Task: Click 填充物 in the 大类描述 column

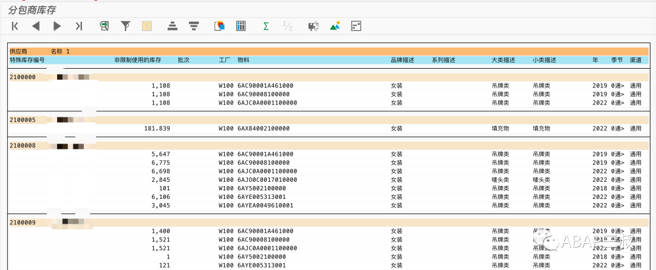Action: click(x=501, y=128)
